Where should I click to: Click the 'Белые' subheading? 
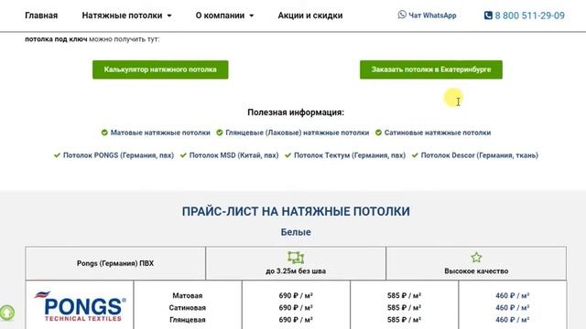tap(296, 232)
